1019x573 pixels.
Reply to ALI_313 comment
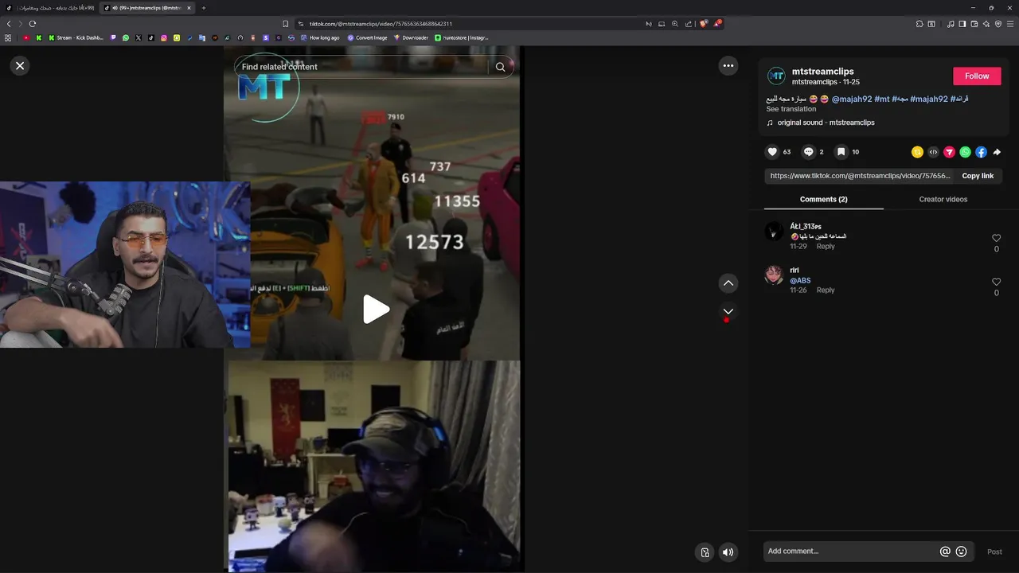pos(826,247)
